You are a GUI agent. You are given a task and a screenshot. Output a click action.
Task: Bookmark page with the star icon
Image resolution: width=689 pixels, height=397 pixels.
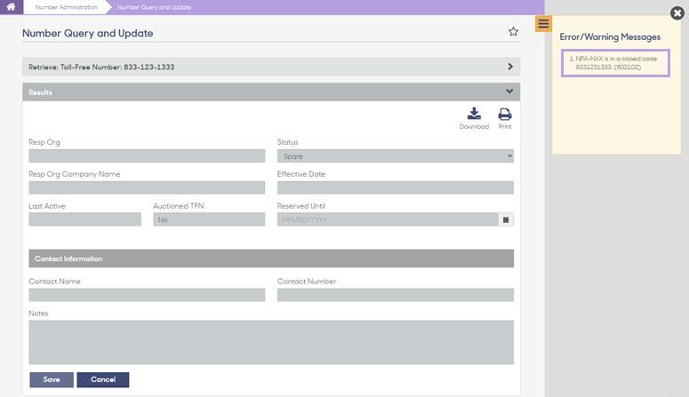click(513, 32)
